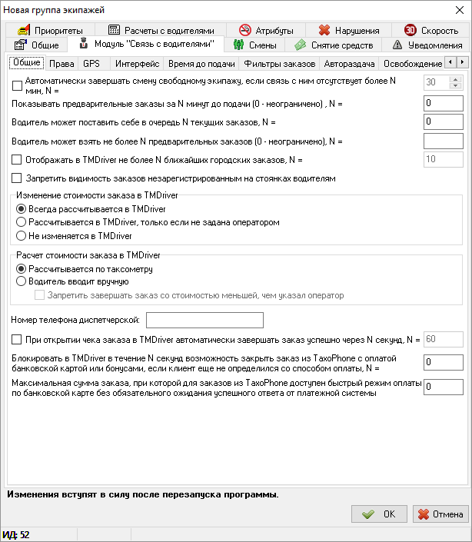
Task: Switch to the Время до подачи sub-tab
Action: pyautogui.click(x=201, y=64)
